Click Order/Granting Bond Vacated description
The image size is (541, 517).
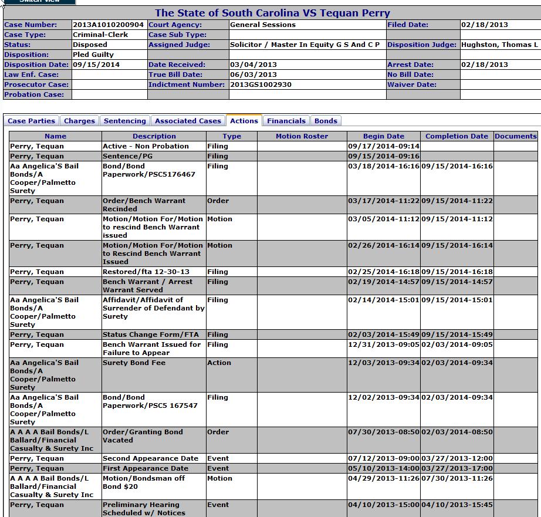(143, 436)
